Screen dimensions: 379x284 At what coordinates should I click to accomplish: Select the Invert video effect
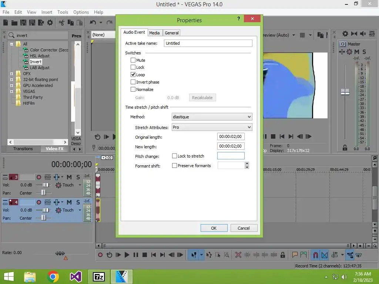click(x=36, y=62)
